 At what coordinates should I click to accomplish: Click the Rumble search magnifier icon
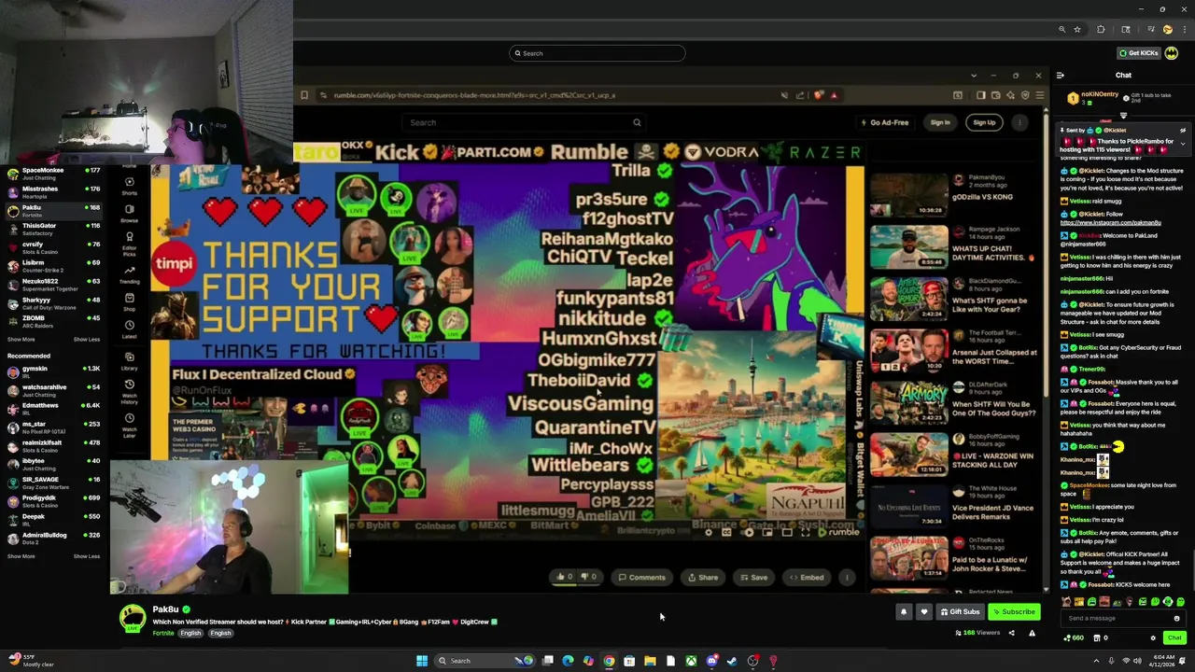637,122
